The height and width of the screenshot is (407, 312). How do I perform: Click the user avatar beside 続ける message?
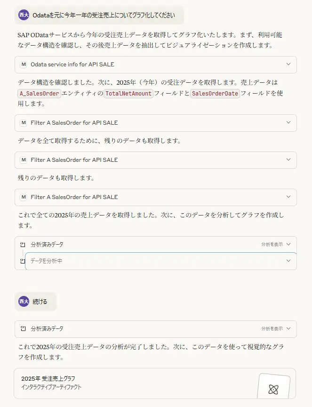[24, 301]
